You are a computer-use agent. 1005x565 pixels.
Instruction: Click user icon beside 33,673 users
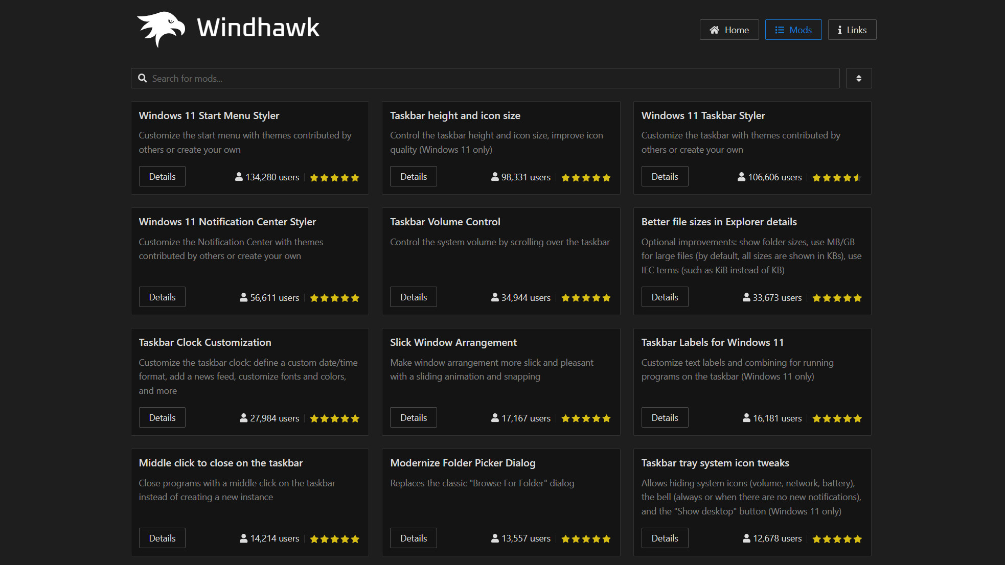[x=746, y=297]
